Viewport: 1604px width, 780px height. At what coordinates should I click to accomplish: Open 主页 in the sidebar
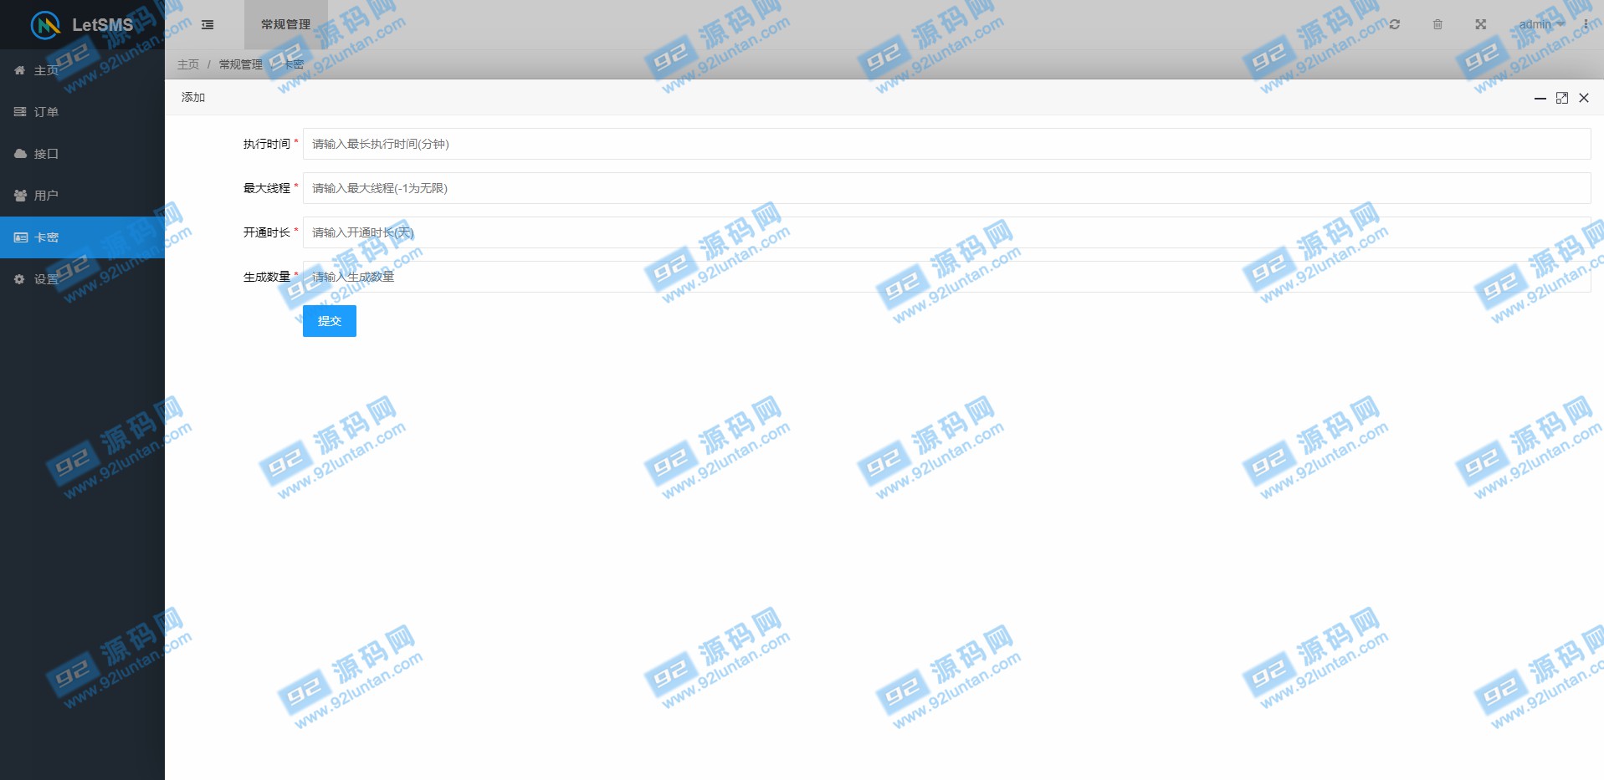point(82,70)
